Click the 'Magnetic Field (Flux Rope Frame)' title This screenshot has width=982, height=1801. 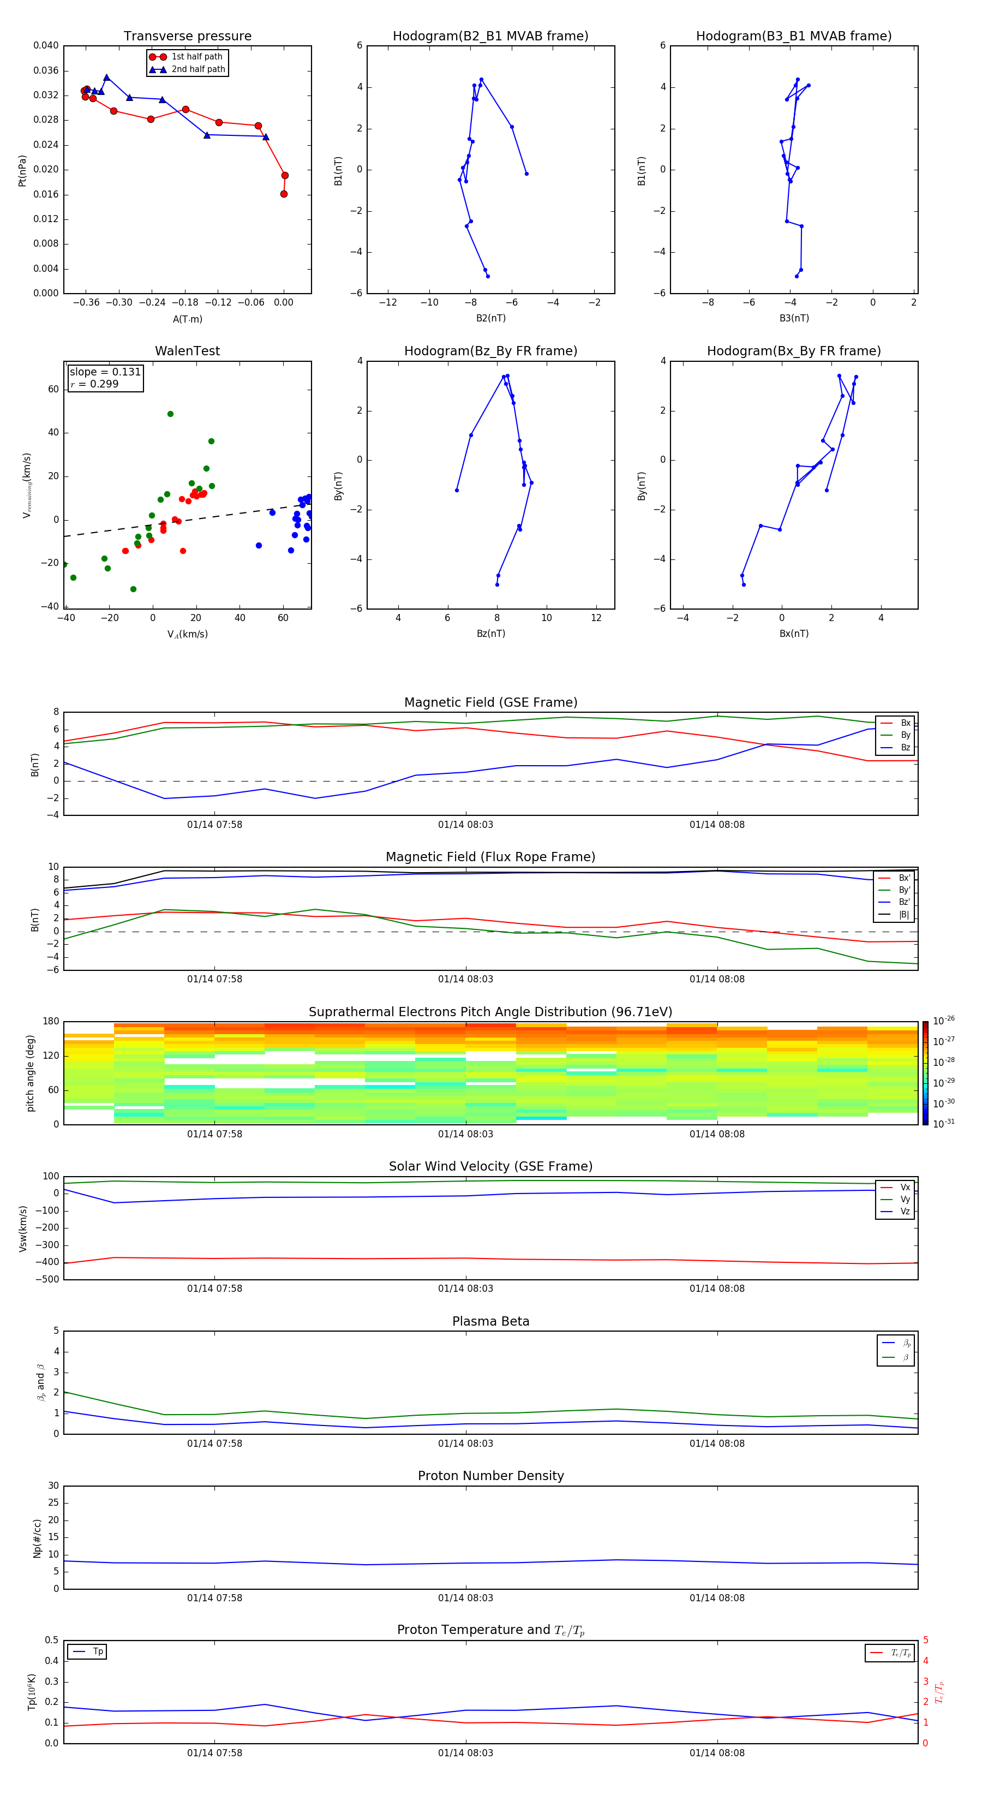490,856
